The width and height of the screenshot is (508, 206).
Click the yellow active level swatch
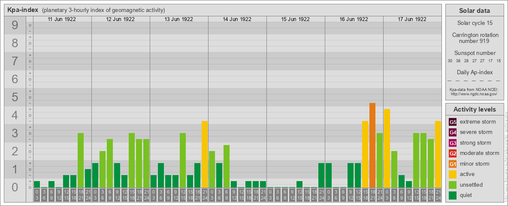click(x=453, y=174)
